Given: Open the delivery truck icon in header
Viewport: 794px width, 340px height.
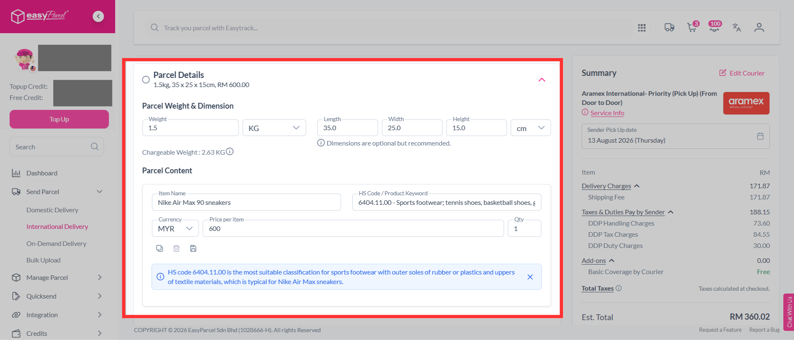Looking at the screenshot, I should (x=669, y=28).
